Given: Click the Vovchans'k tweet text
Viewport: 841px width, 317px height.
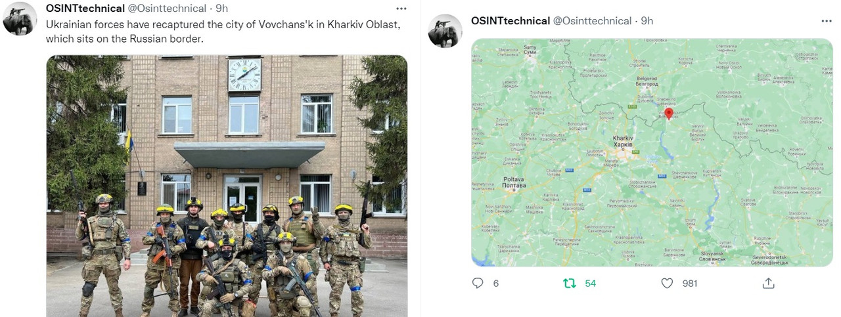Looking at the screenshot, I should (x=223, y=32).
